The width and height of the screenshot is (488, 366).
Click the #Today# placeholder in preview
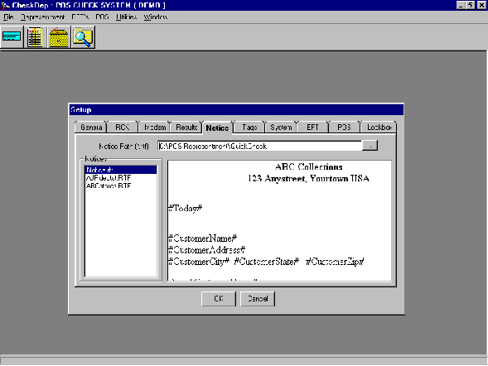(x=186, y=209)
